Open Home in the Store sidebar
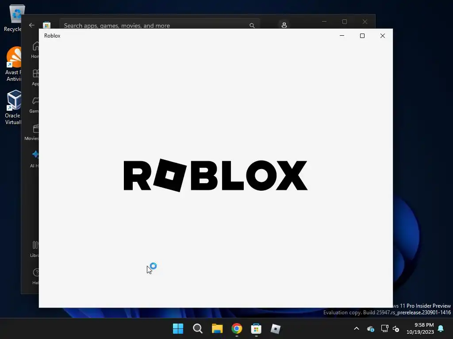This screenshot has height=339, width=453. point(35,49)
